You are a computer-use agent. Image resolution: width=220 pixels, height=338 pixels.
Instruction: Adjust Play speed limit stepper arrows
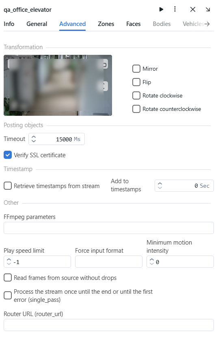click(x=9, y=262)
